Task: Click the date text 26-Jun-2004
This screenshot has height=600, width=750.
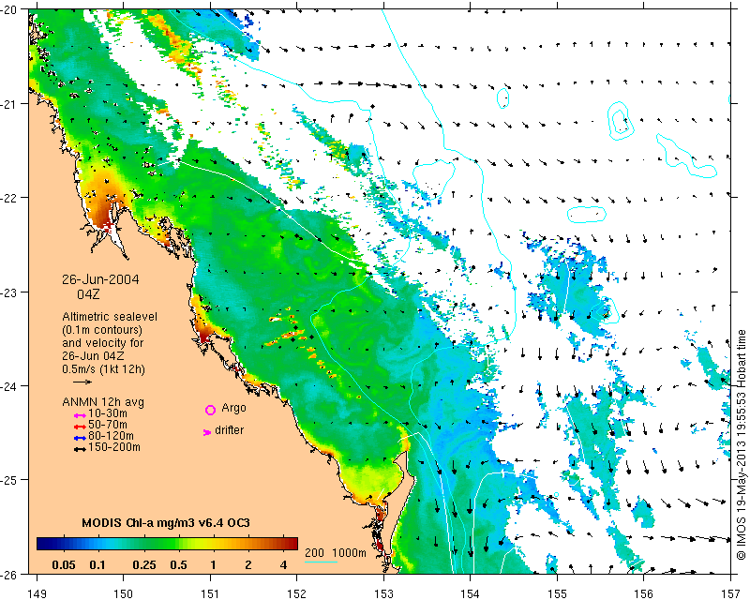Action: point(101,279)
